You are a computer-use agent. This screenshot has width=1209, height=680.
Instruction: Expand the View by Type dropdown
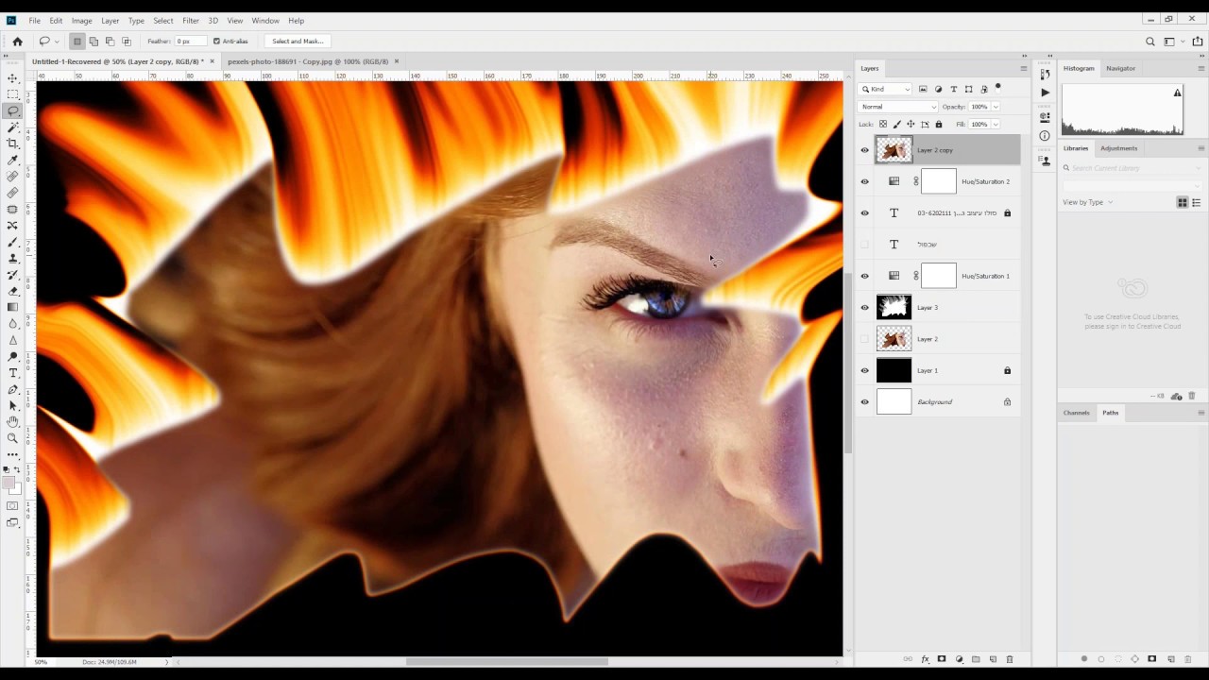click(x=1087, y=202)
